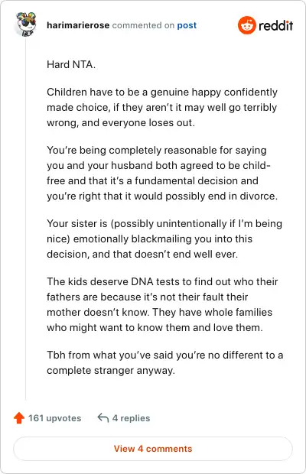Click the 'View 4 comments' button
The image size is (306, 474).
point(153,449)
